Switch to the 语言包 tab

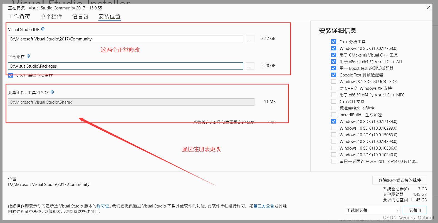80,16
